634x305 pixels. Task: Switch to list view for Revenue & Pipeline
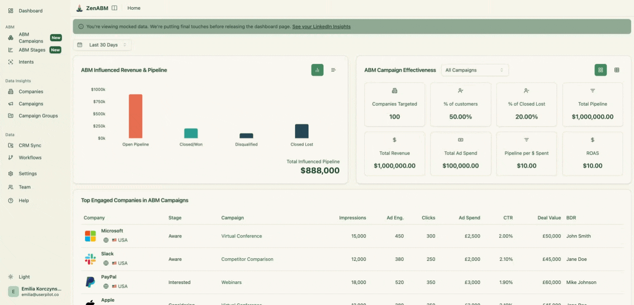(x=333, y=70)
